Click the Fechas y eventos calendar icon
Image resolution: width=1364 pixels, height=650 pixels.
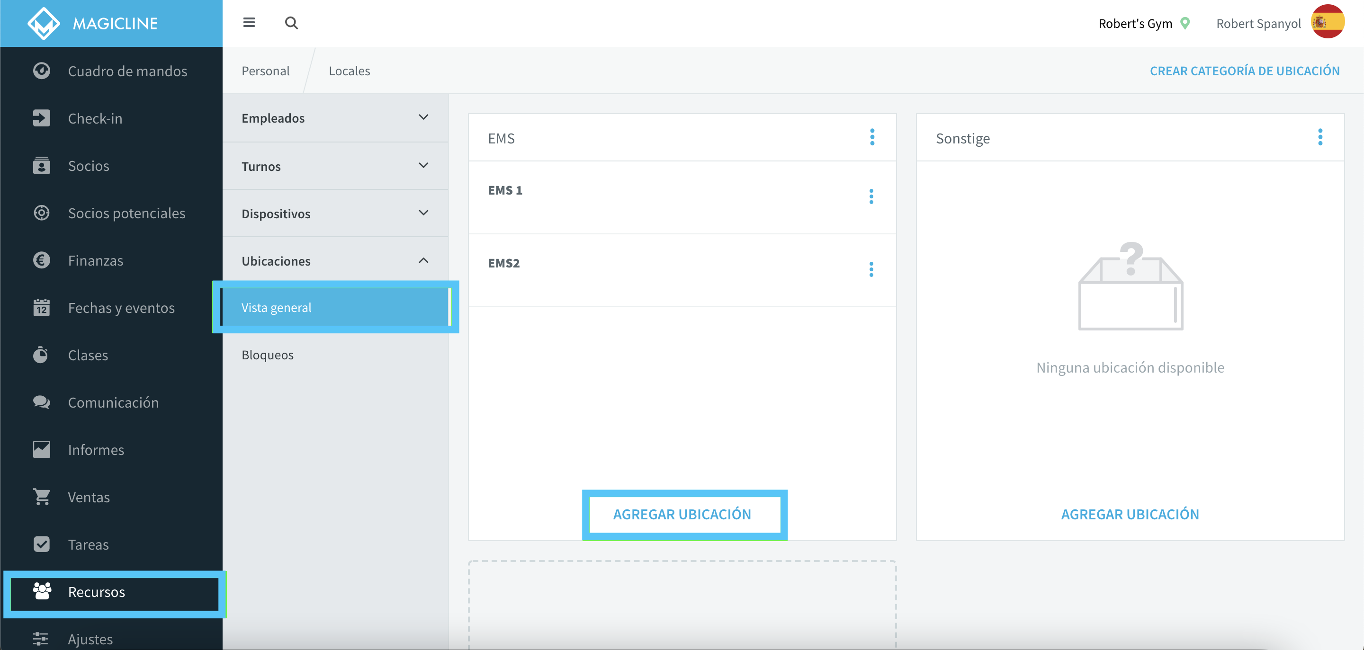click(41, 308)
